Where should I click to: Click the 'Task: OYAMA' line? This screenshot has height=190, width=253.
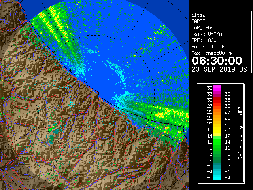tap(207, 34)
